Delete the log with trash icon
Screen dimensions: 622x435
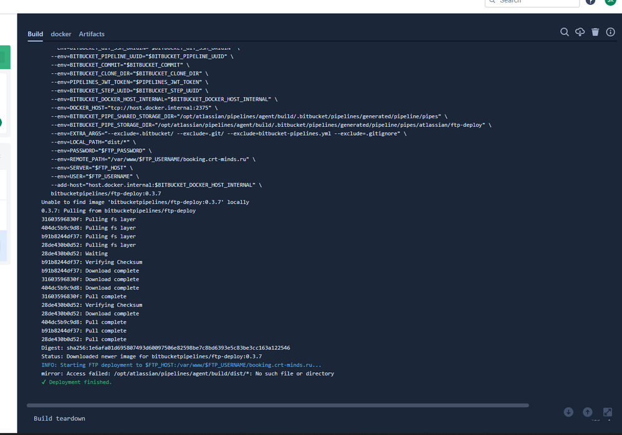(x=595, y=32)
